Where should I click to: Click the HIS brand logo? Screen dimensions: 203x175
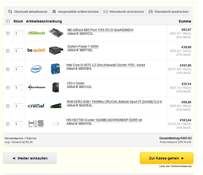click(x=36, y=123)
